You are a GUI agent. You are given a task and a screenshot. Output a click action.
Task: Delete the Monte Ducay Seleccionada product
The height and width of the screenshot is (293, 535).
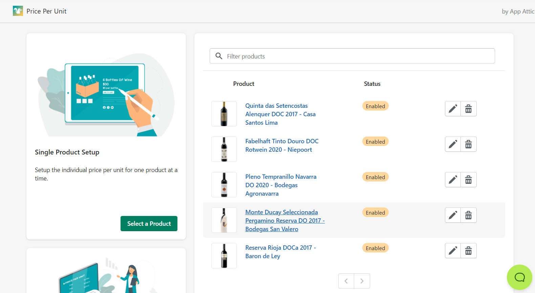(469, 215)
